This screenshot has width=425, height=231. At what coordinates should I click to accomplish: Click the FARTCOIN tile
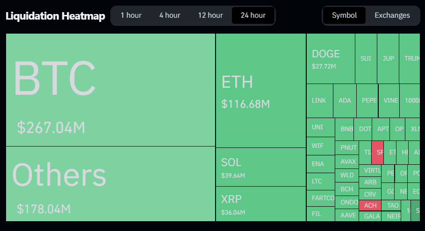click(x=321, y=198)
